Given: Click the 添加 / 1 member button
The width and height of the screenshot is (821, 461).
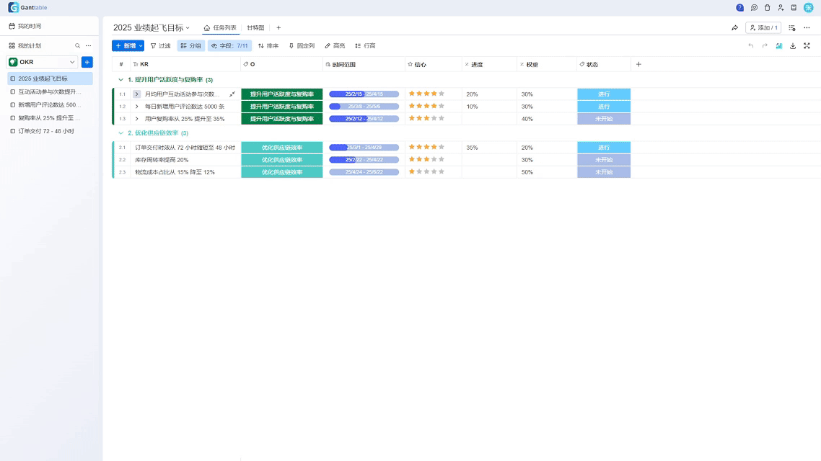Looking at the screenshot, I should (763, 28).
